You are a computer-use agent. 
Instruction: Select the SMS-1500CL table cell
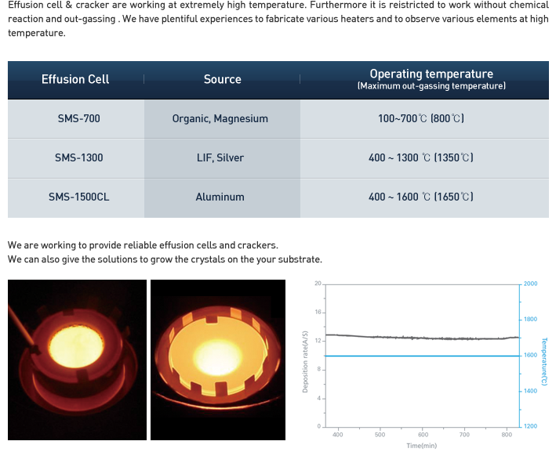[76, 197]
